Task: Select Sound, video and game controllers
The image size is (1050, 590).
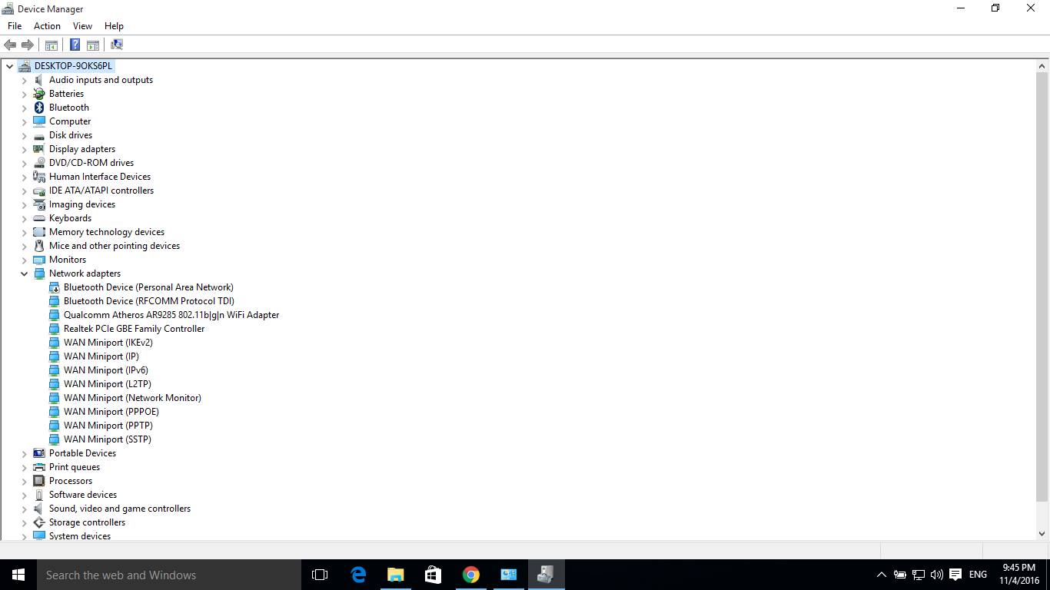Action: coord(120,509)
